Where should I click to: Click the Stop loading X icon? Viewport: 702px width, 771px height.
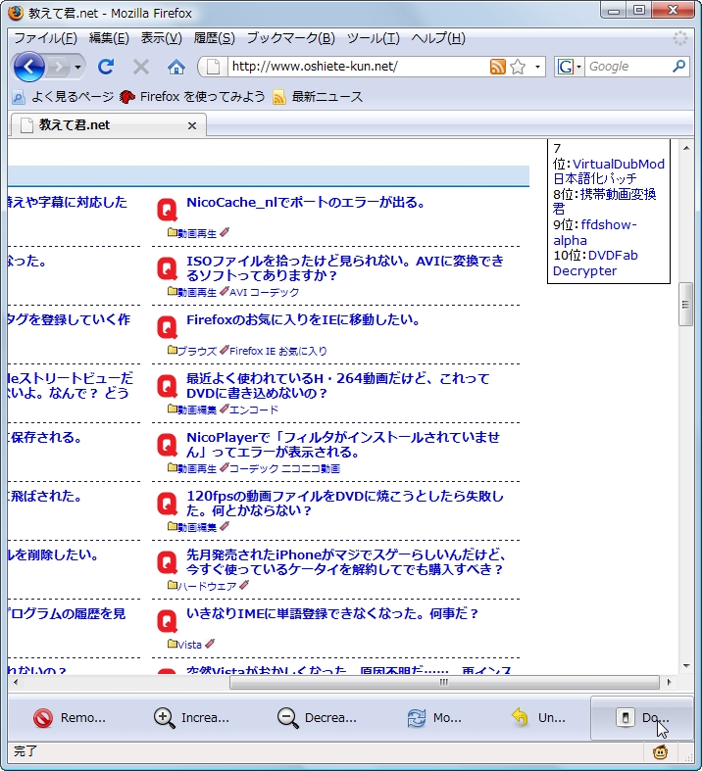(141, 67)
